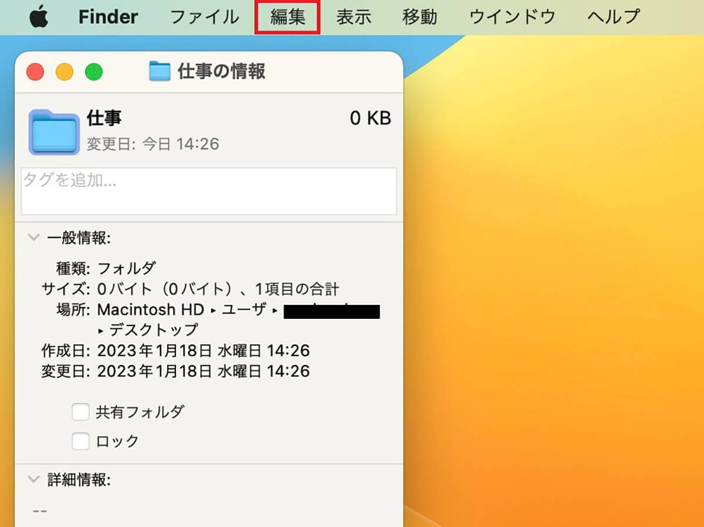Click Macintosh HD in the location path
The height and width of the screenshot is (527, 704).
click(x=150, y=309)
